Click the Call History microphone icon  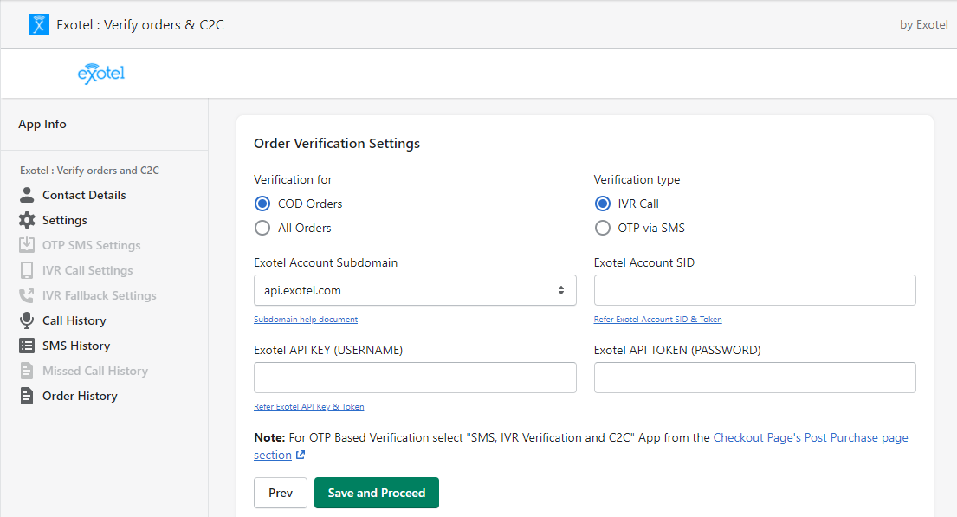click(x=27, y=320)
